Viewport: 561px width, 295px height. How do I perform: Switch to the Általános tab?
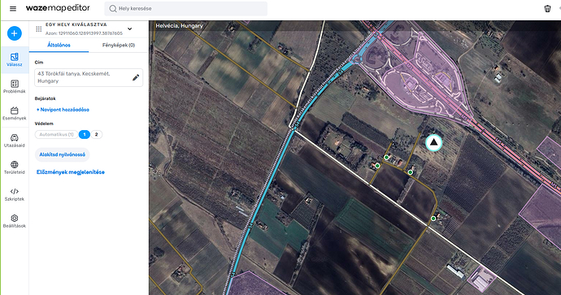[59, 45]
